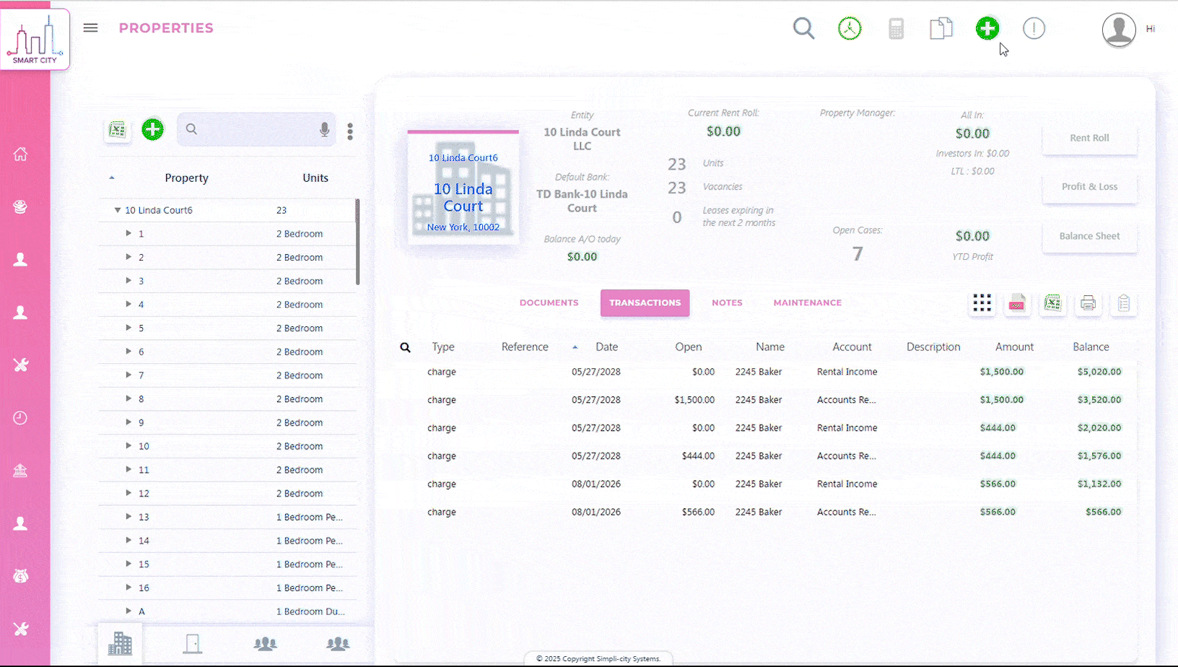Click the Smart City logo
This screenshot has height=667, width=1178.
(35, 39)
